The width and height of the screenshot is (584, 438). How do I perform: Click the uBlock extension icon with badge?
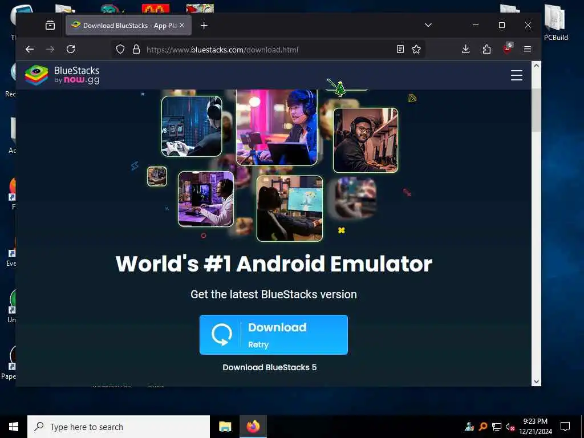507,49
